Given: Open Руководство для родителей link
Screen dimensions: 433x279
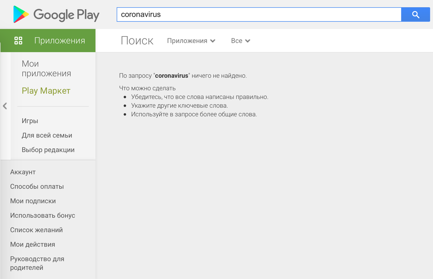Looking at the screenshot, I should 37,263.
